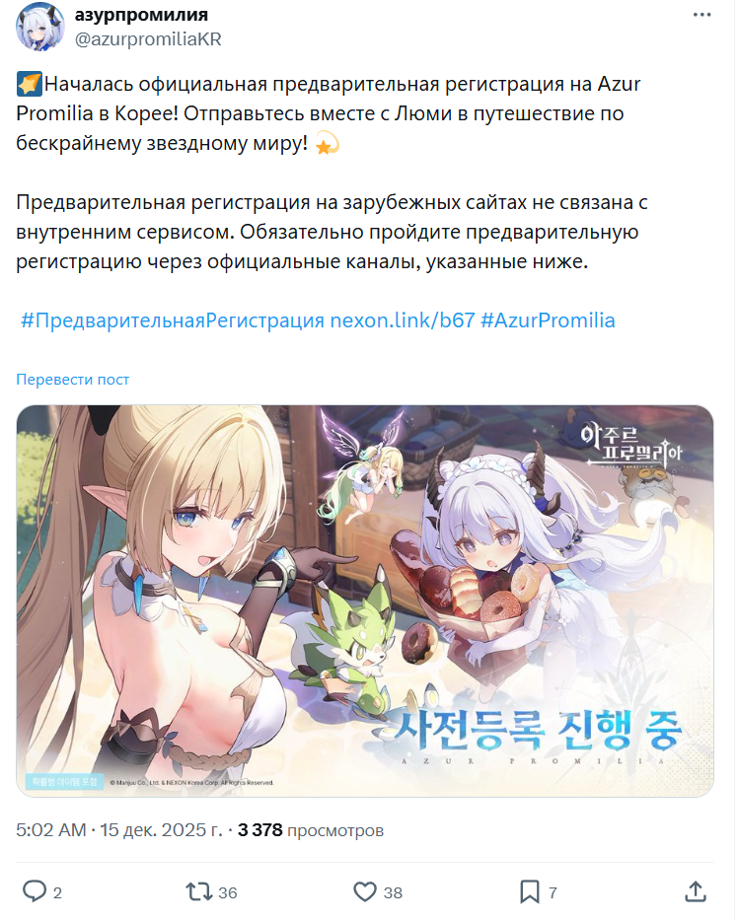Click the азурпромилия display name
The width and height of the screenshot is (739, 921).
tap(141, 15)
